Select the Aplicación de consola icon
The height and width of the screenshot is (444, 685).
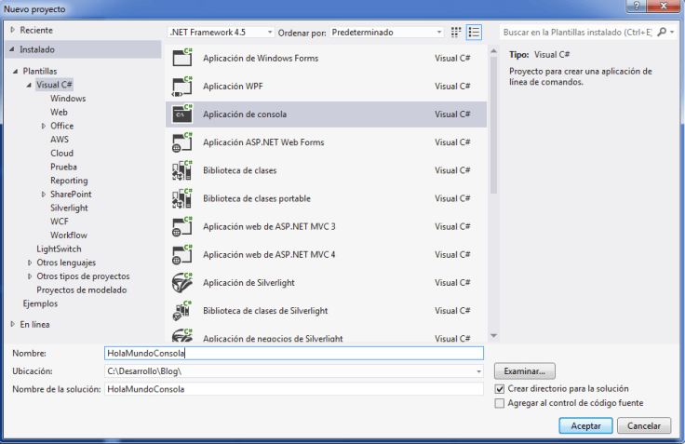[x=181, y=114]
